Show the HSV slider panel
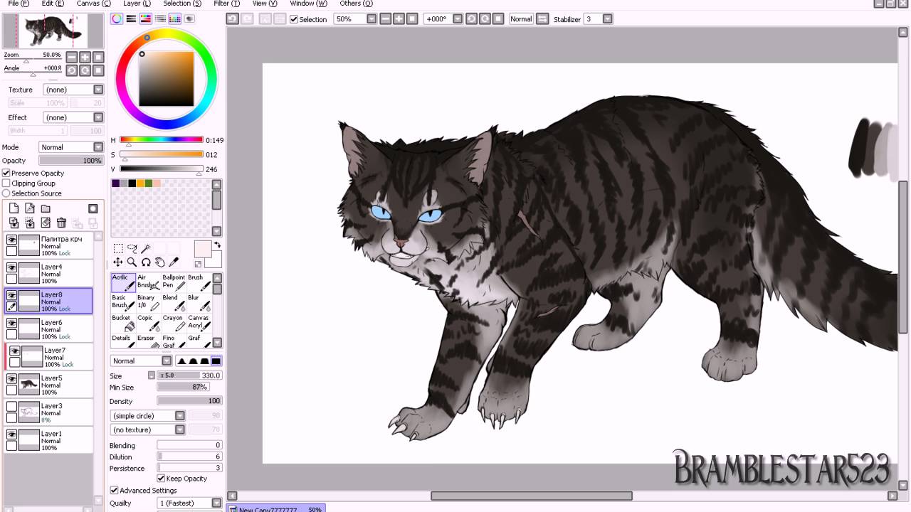Viewport: 911px width, 512px height. coord(146,19)
